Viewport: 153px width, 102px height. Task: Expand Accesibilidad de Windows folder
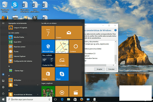click(x=37, y=95)
